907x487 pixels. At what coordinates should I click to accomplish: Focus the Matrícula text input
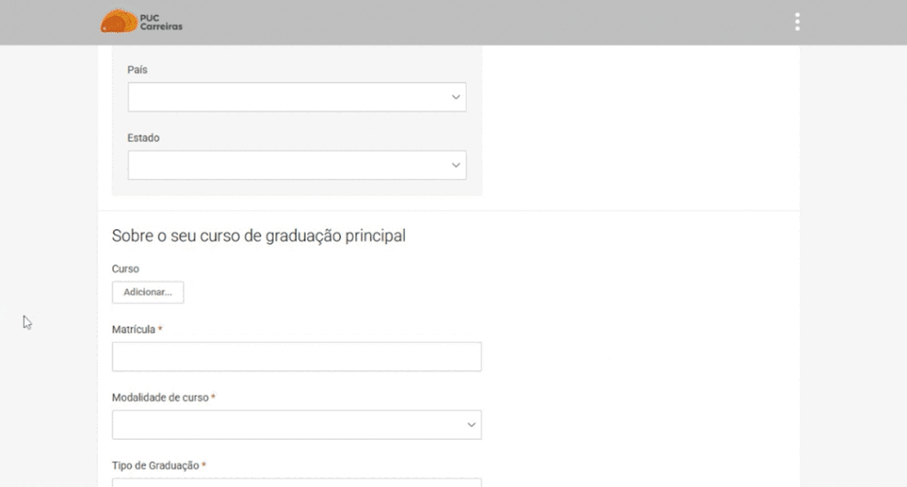pos(297,357)
